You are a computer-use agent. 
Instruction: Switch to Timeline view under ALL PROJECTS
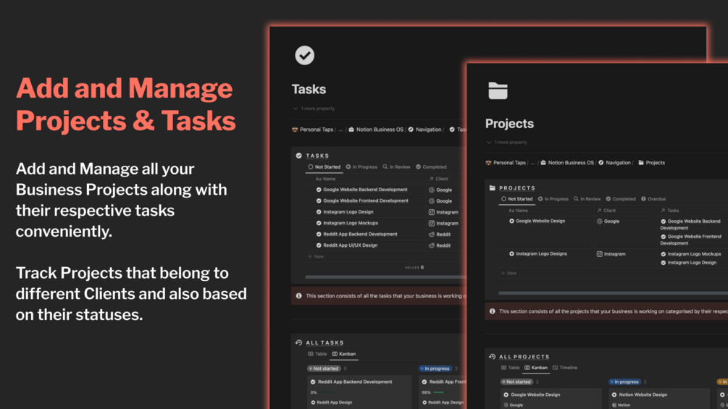coord(565,368)
